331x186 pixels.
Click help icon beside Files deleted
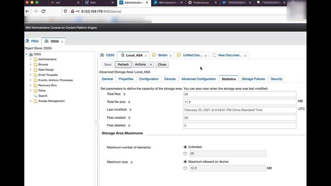[129, 126]
